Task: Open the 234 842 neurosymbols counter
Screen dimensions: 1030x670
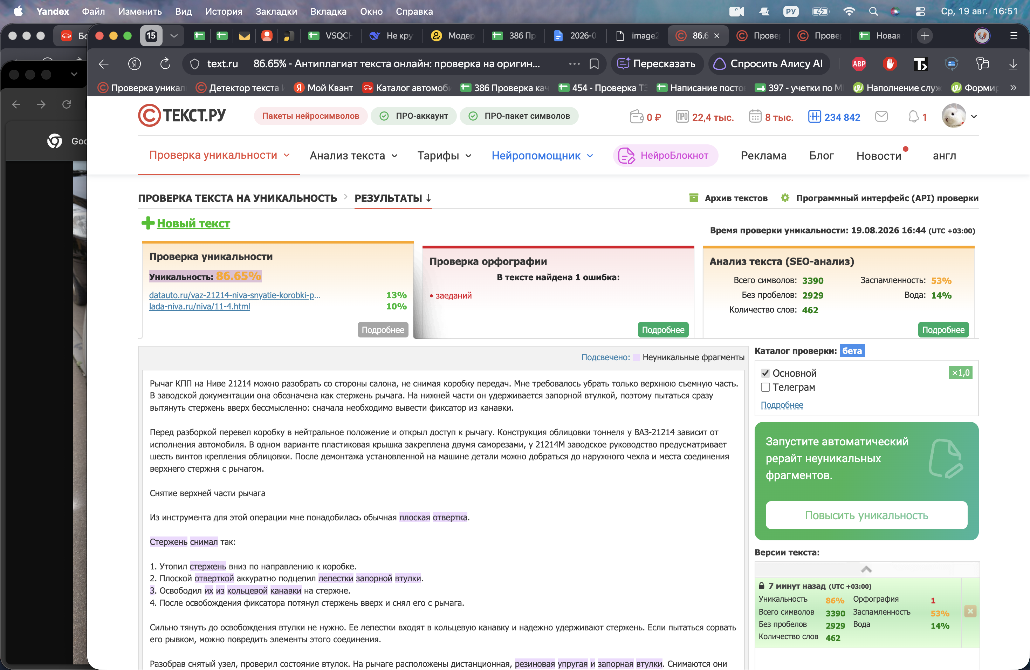Action: pyautogui.click(x=834, y=117)
